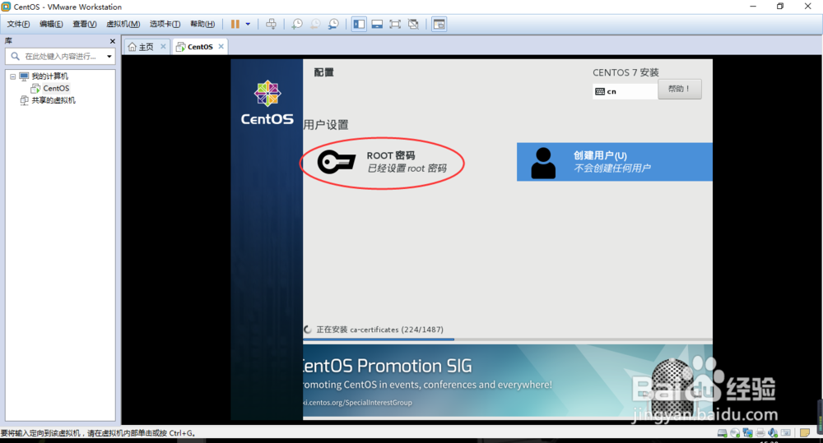This screenshot has height=443, width=823.
Task: Open the 帮助(H) menu
Action: [x=202, y=24]
